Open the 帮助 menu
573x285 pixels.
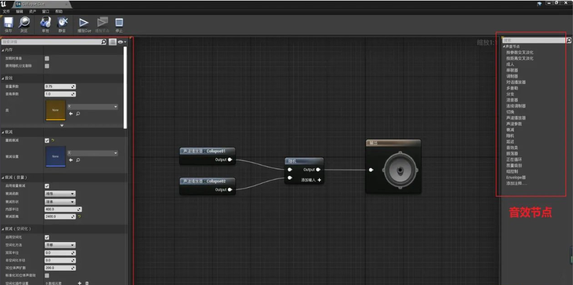pyautogui.click(x=59, y=12)
